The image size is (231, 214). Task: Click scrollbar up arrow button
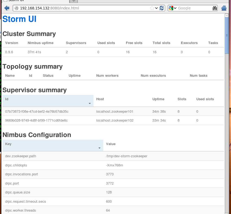pyautogui.click(x=227, y=15)
